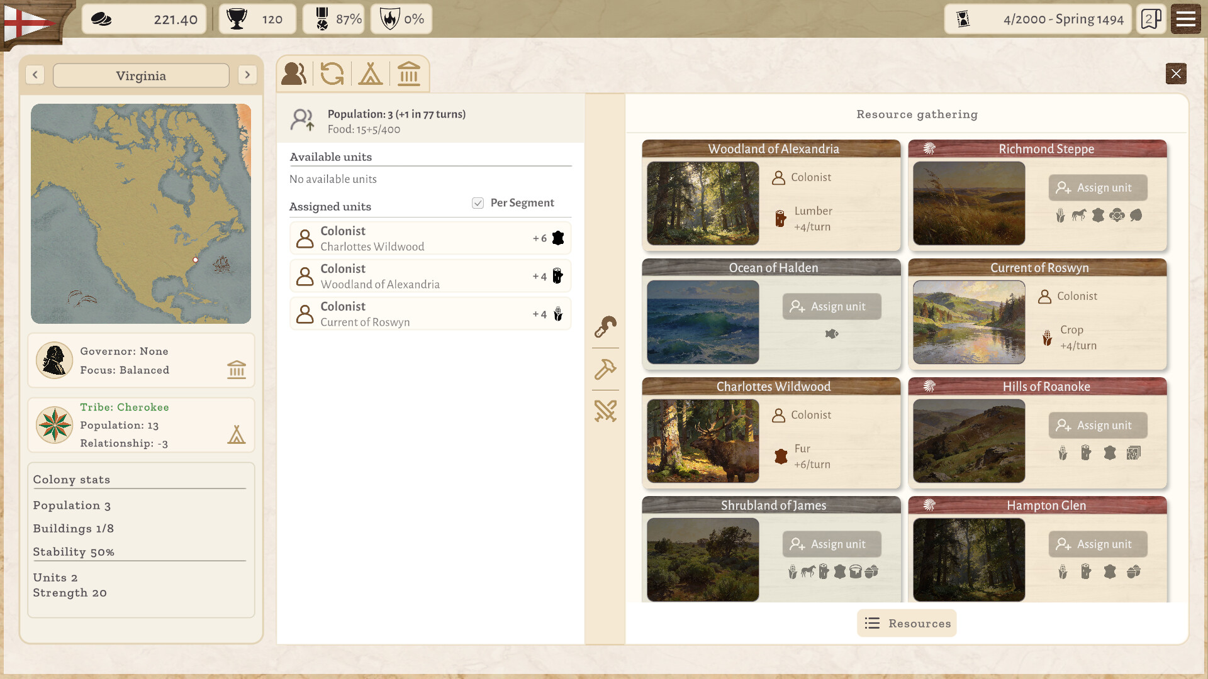The height and width of the screenshot is (679, 1208).
Task: Open the Resources list button
Action: point(907,623)
